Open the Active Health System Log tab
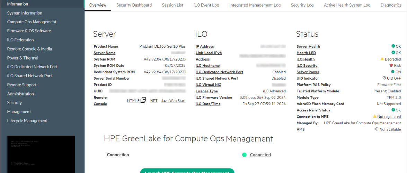The width and height of the screenshot is (407, 173). tap(347, 5)
